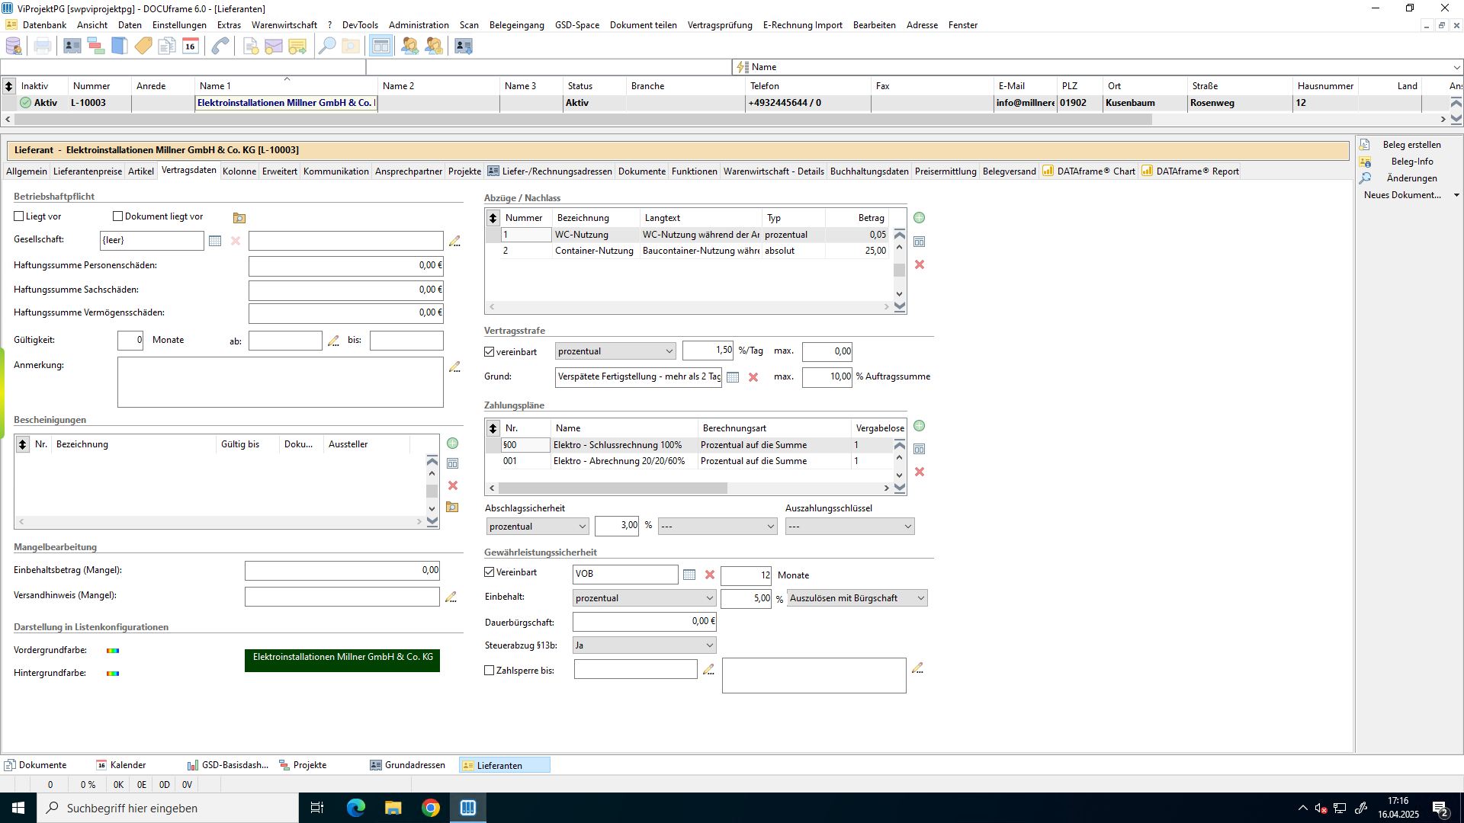
Task: Select the price tag toolbar icon
Action: (143, 46)
